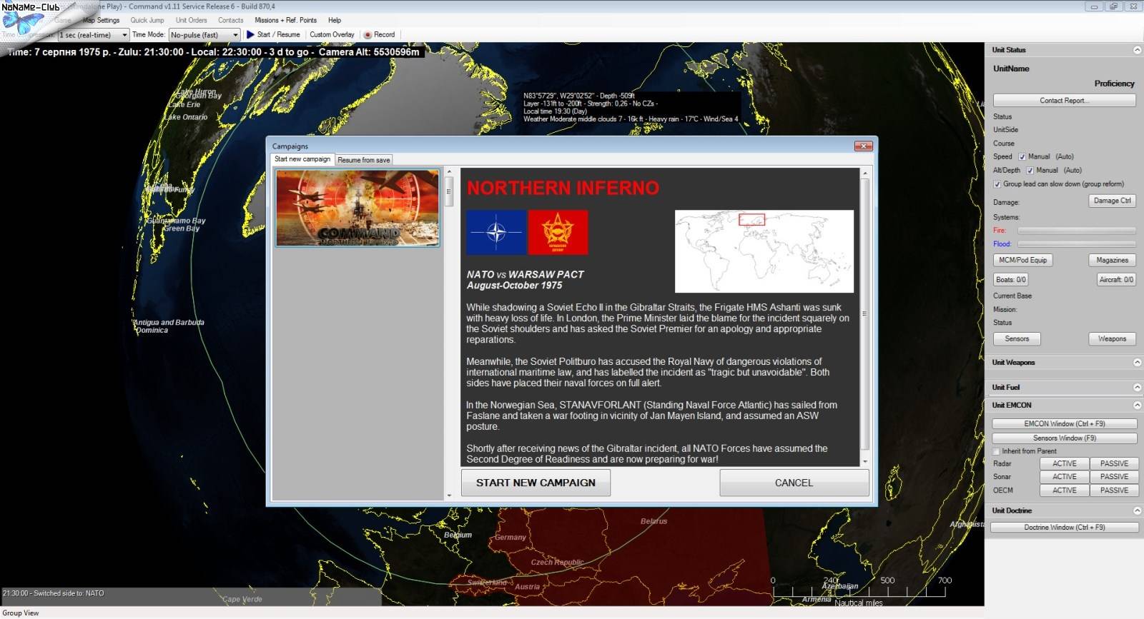Viewport: 1144px width, 619px height.
Task: Close the Campaigns dialog with the red X
Action: coord(863,146)
